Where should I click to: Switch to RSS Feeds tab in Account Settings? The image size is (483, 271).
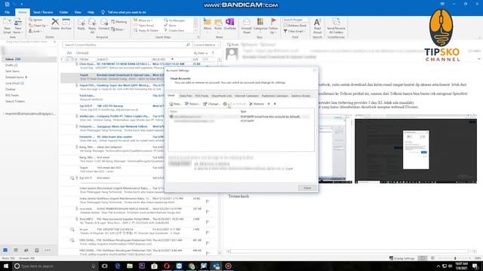(202, 96)
